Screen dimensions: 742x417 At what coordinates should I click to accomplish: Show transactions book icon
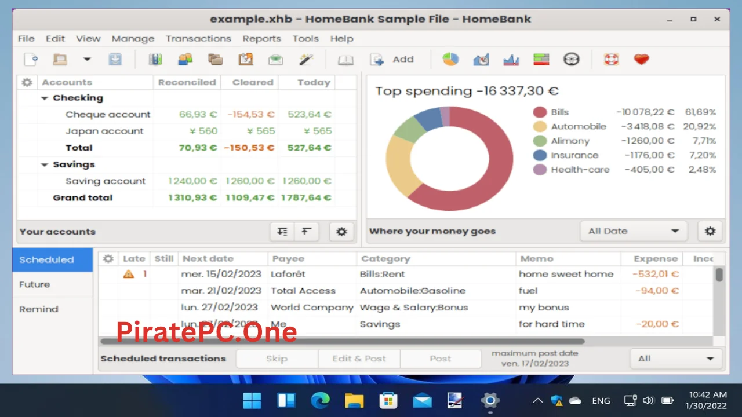[345, 59]
